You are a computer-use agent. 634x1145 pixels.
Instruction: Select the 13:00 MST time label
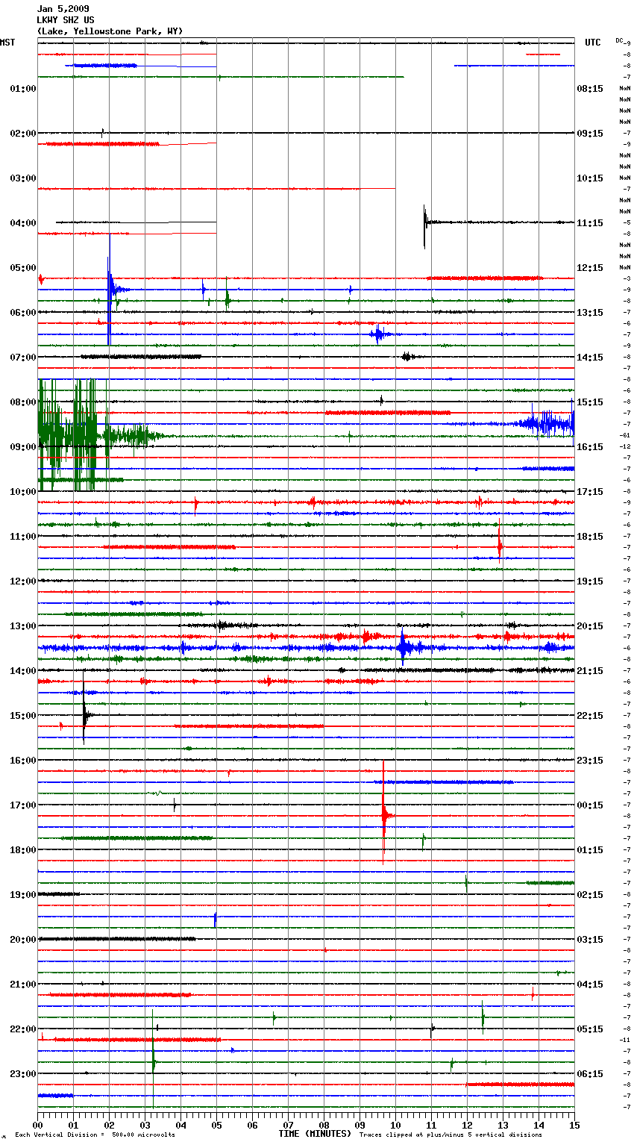(23, 626)
